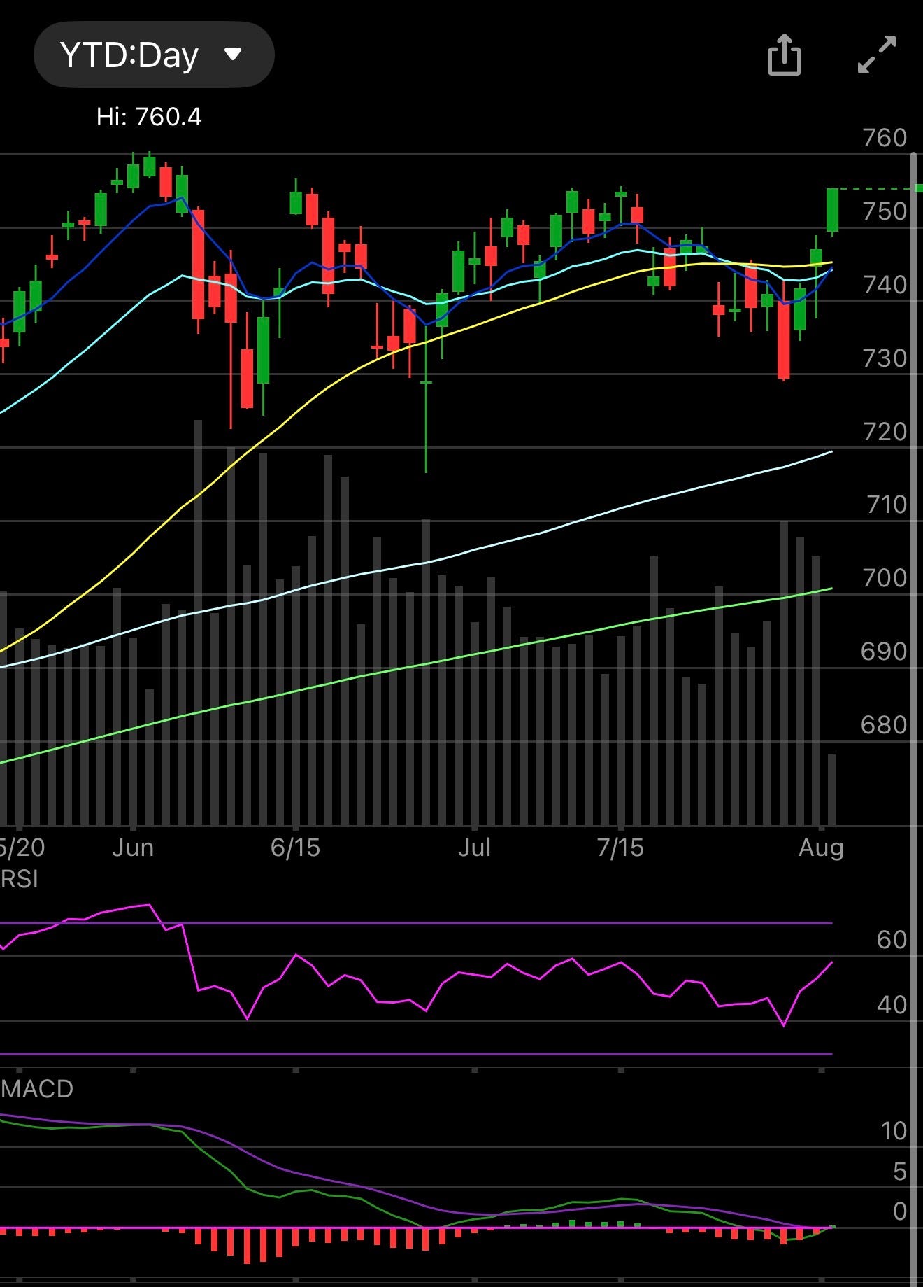
Task: Select the 6/15 date label
Action: coord(295,848)
